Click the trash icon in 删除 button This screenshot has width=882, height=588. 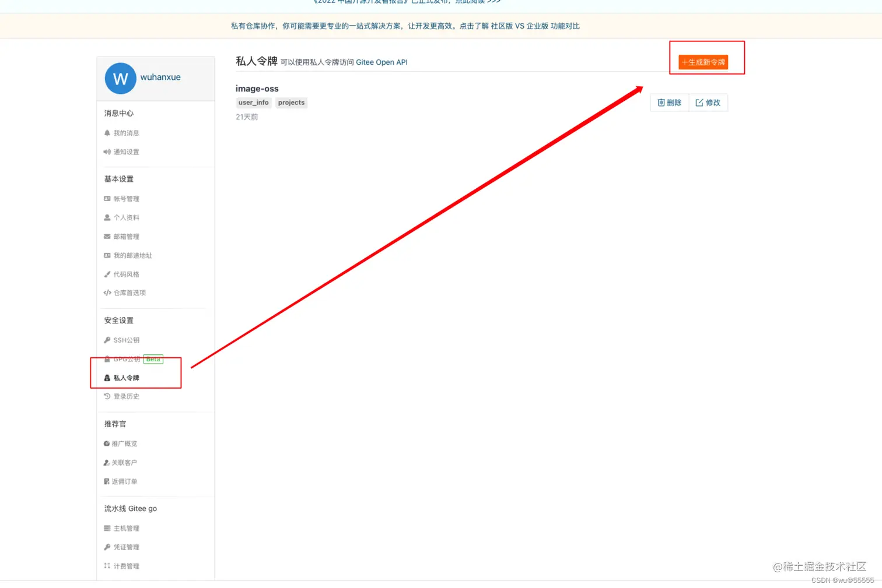661,103
